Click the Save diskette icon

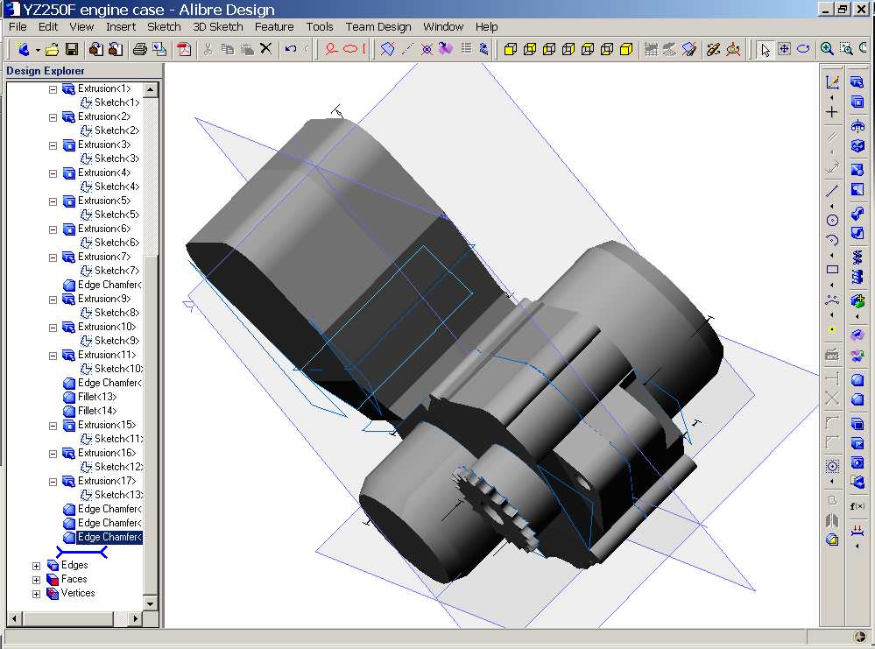[72, 49]
